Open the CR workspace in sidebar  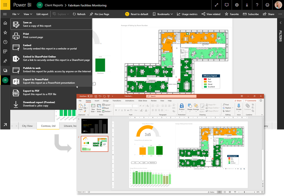tap(5, 80)
